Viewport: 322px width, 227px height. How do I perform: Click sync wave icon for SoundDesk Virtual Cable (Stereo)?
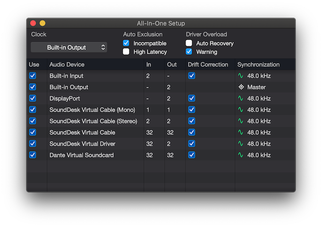[240, 121]
